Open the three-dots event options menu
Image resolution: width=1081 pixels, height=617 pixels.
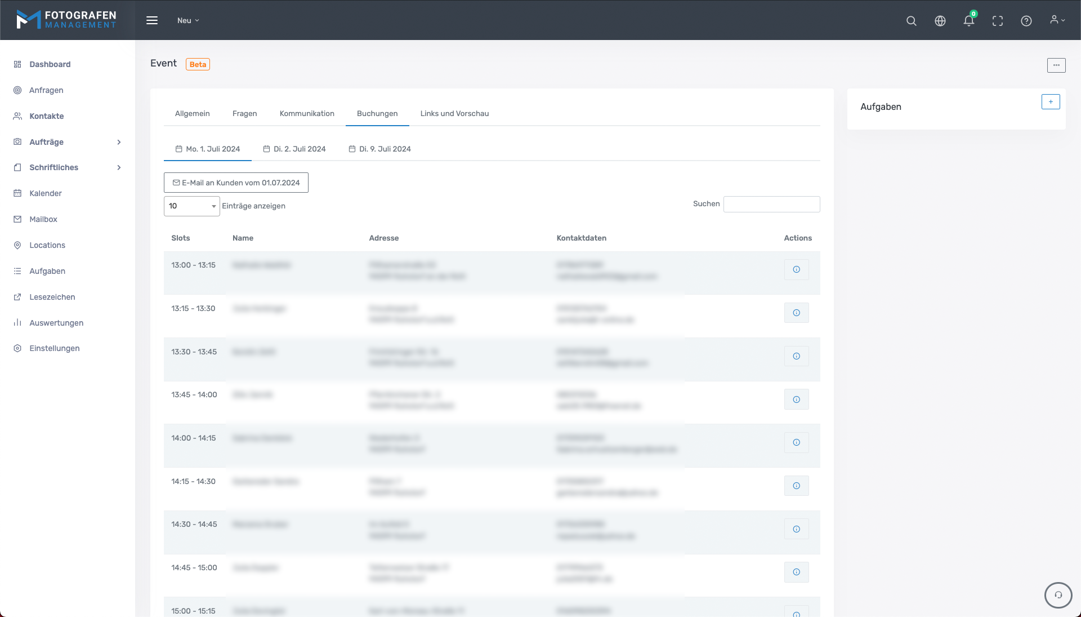click(1056, 65)
